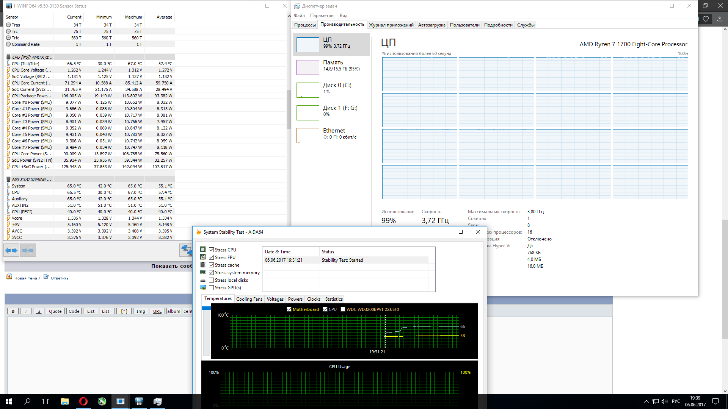Switch to Cooling Fans tab in AIDA64
The height and width of the screenshot is (409, 728).
tap(249, 299)
